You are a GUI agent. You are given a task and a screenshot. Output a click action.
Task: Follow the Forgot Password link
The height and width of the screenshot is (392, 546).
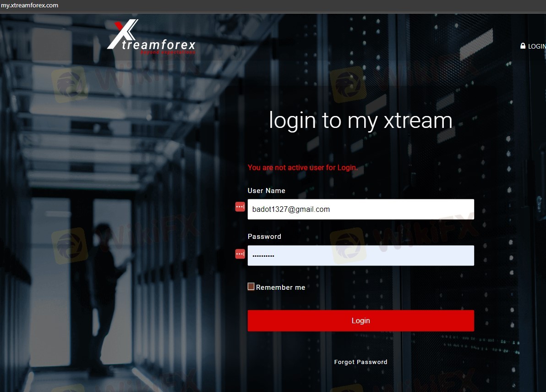(x=361, y=362)
